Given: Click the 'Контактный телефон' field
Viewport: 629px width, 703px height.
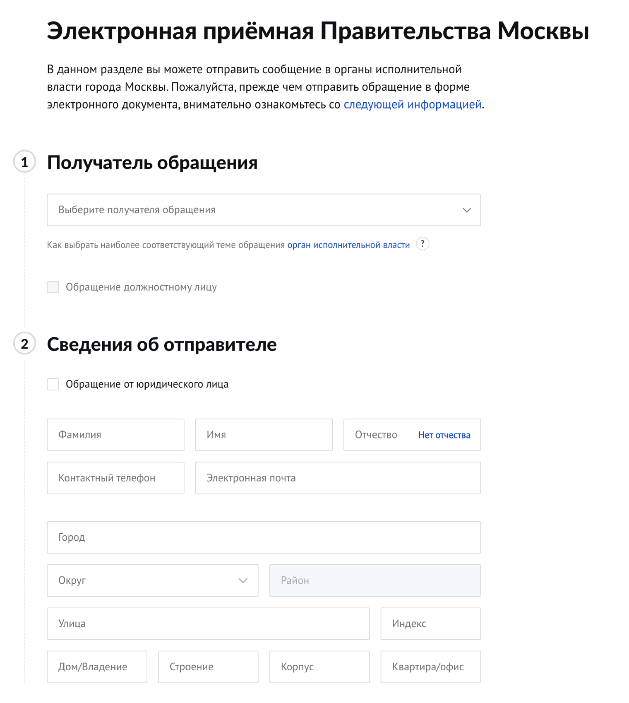Looking at the screenshot, I should (115, 478).
